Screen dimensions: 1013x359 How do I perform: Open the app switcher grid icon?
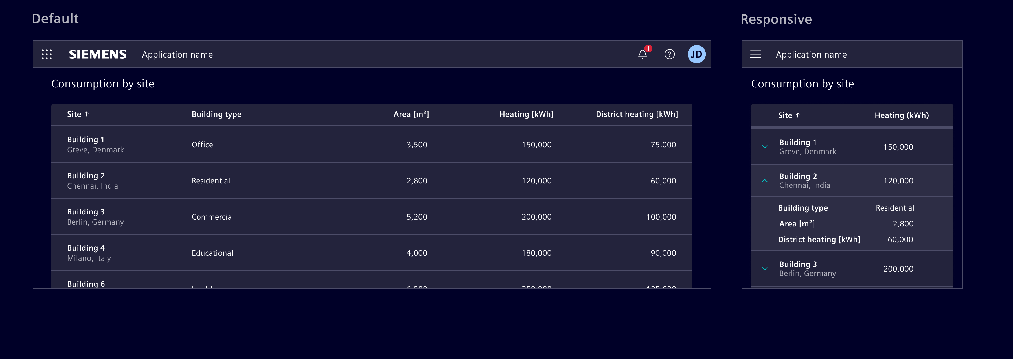[47, 54]
